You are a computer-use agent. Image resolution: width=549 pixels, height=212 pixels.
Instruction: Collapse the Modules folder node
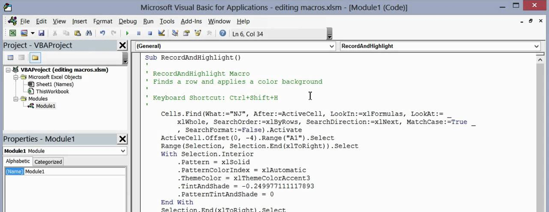point(16,99)
